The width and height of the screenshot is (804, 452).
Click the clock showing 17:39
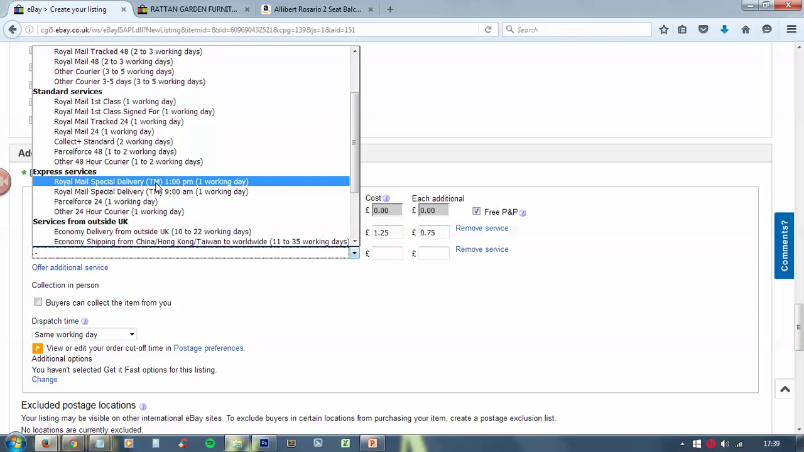pyautogui.click(x=771, y=444)
